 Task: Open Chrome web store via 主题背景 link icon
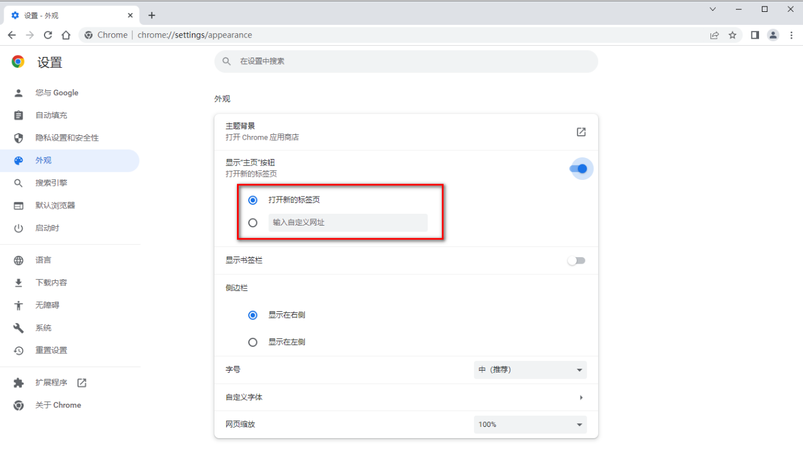point(581,132)
